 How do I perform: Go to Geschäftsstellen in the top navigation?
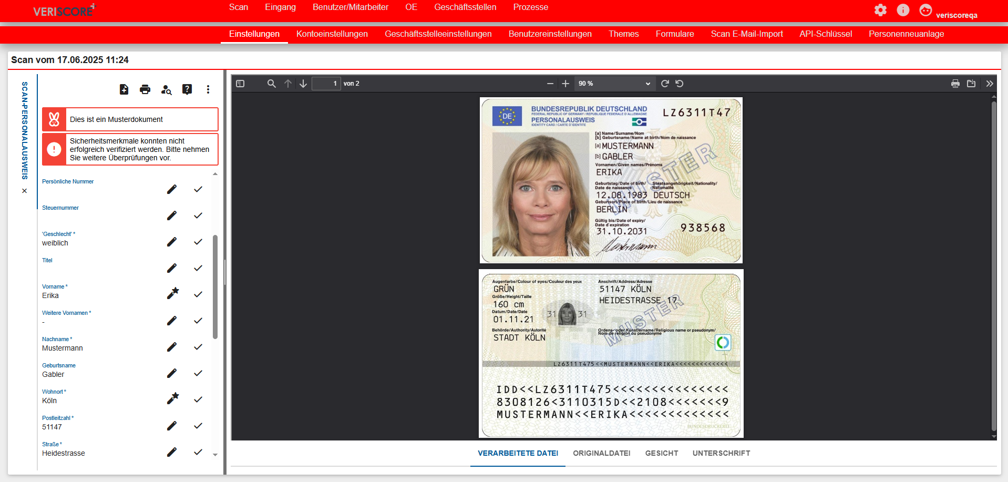click(x=465, y=7)
